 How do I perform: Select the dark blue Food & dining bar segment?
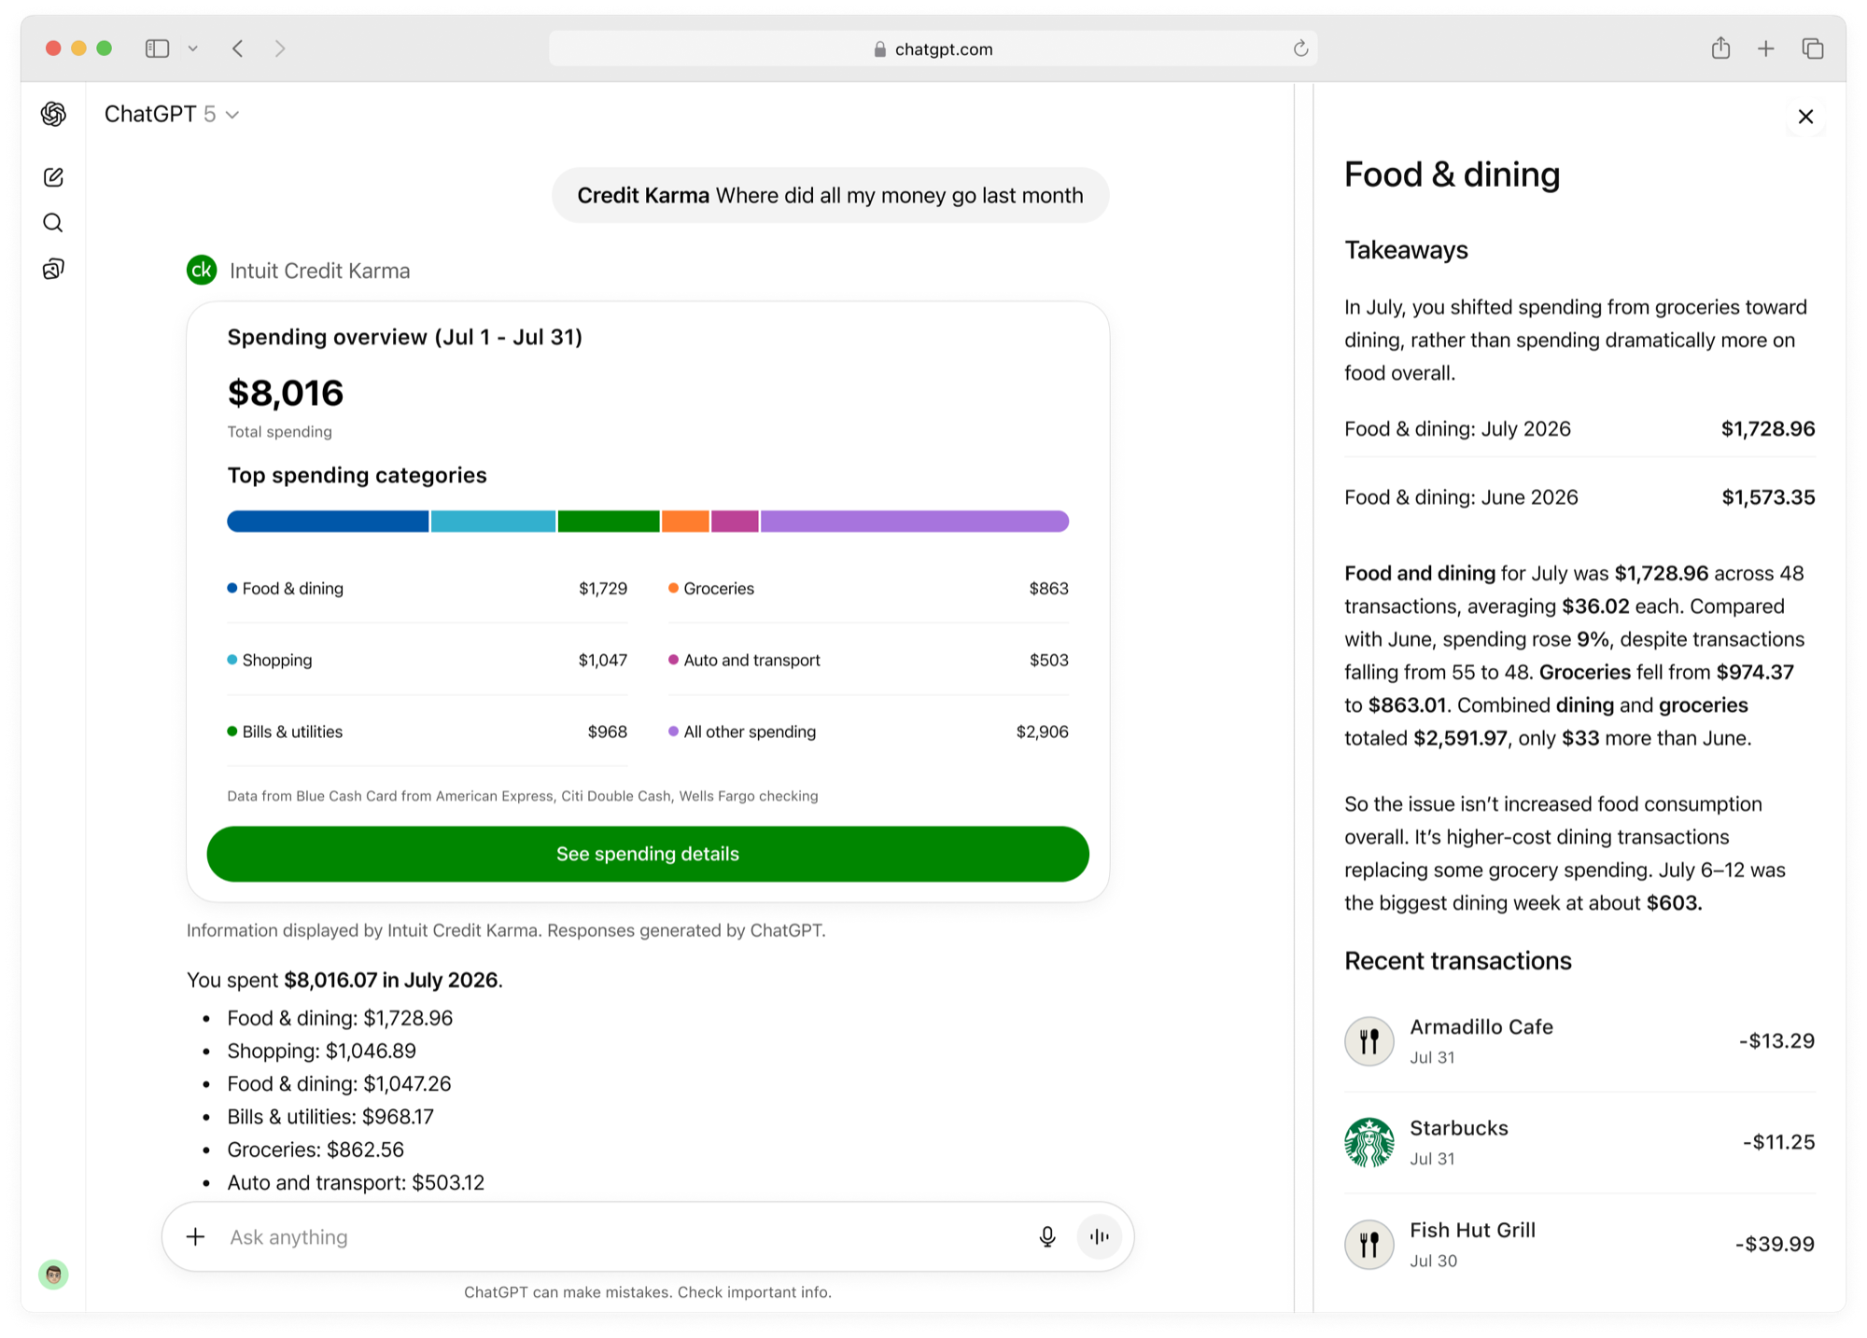328,522
